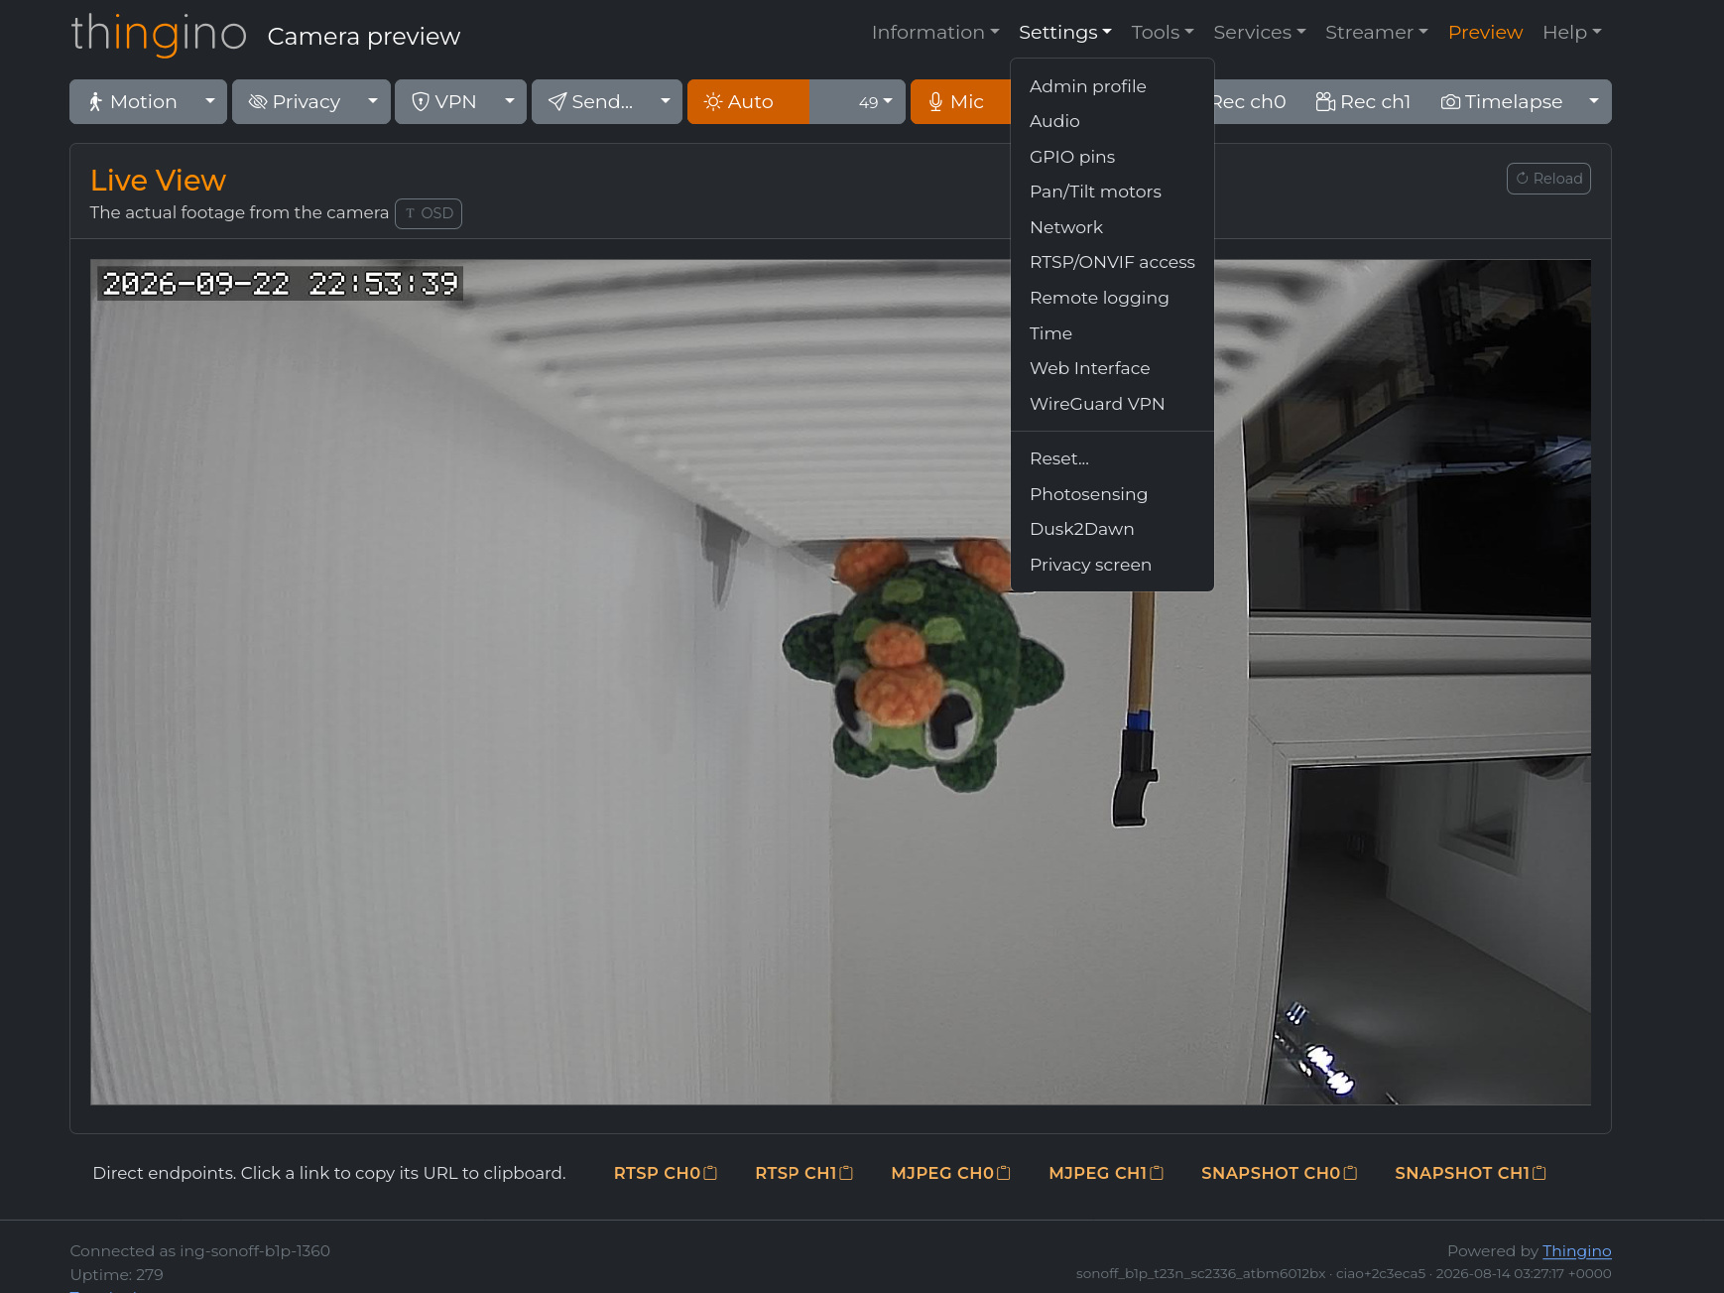
Task: Select Time settings
Action: click(x=1112, y=333)
